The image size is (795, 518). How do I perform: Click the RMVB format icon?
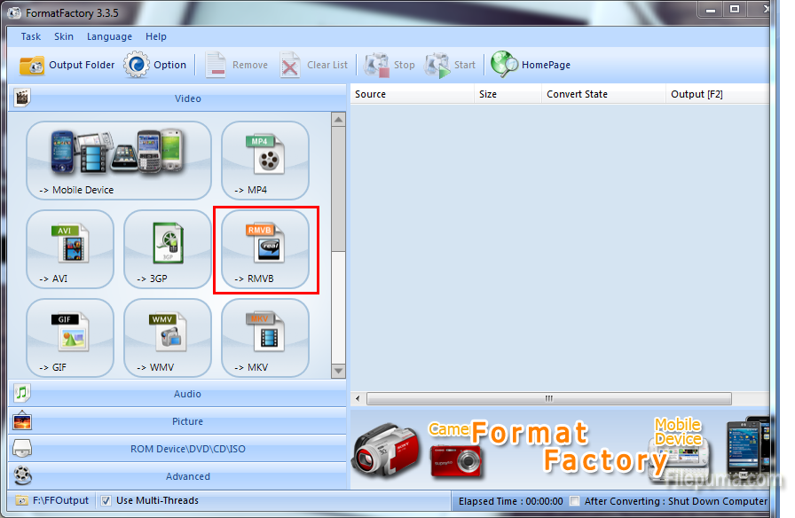pos(265,248)
